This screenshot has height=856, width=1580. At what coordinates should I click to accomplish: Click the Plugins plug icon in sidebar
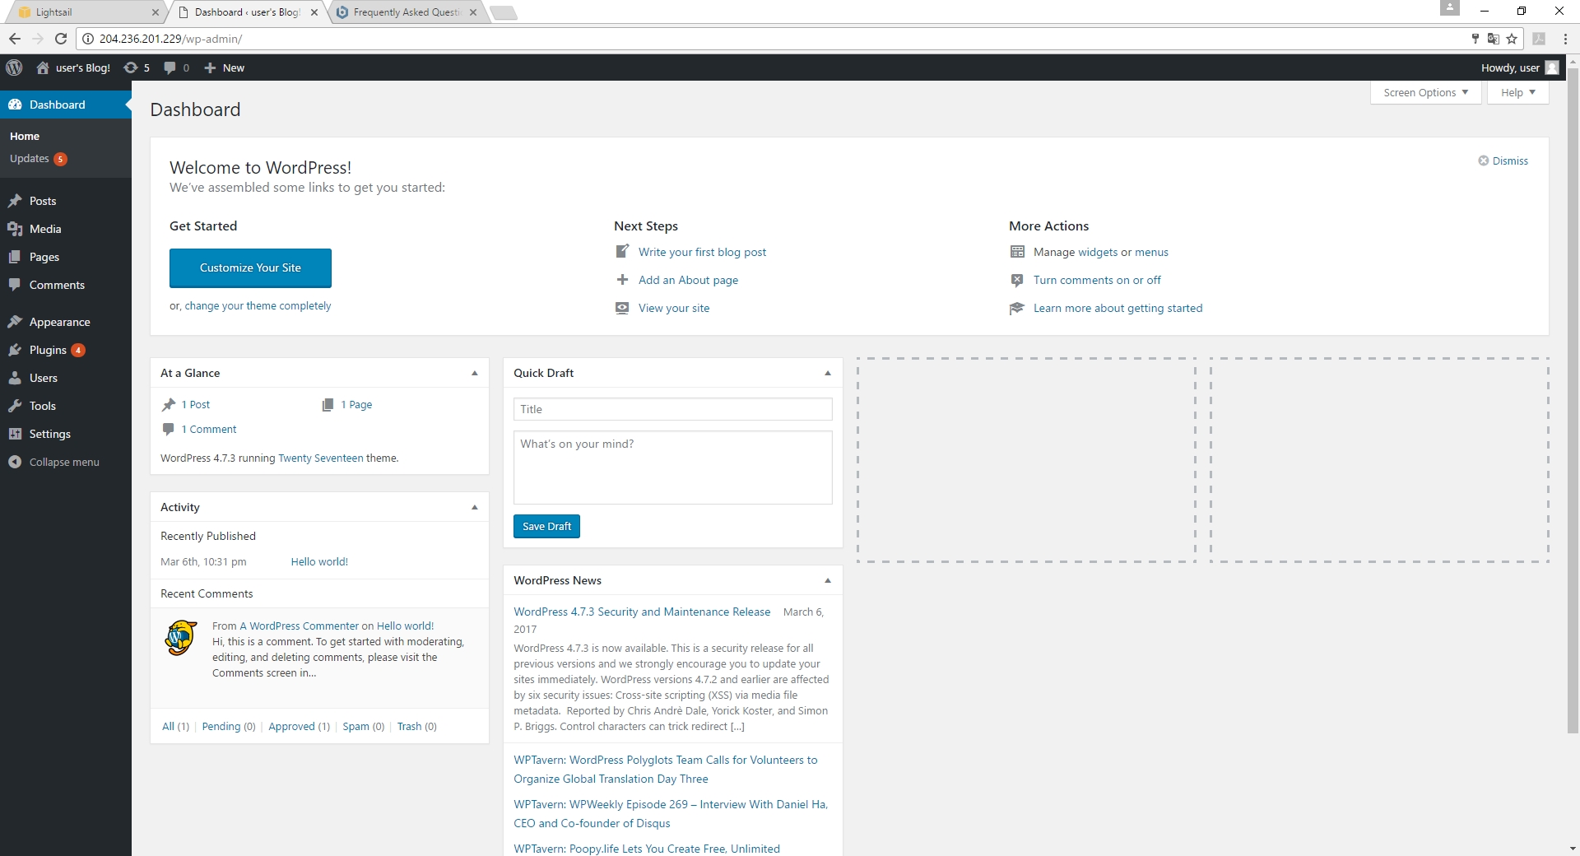coord(15,350)
